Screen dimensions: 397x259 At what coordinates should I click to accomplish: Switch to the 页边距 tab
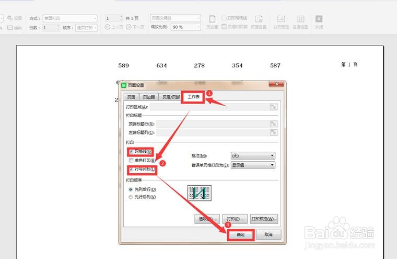tap(149, 97)
